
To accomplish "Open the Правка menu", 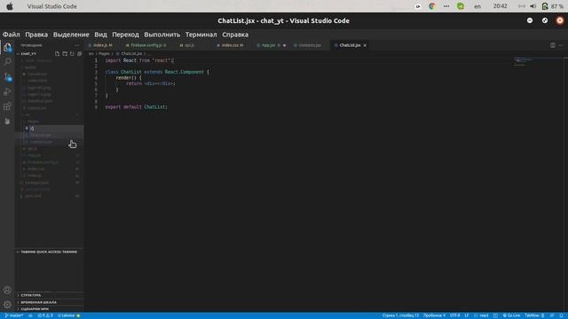I will click(36, 35).
